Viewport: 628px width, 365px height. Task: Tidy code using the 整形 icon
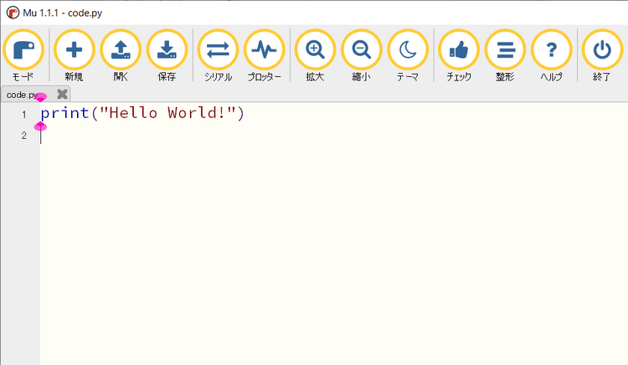coord(505,51)
